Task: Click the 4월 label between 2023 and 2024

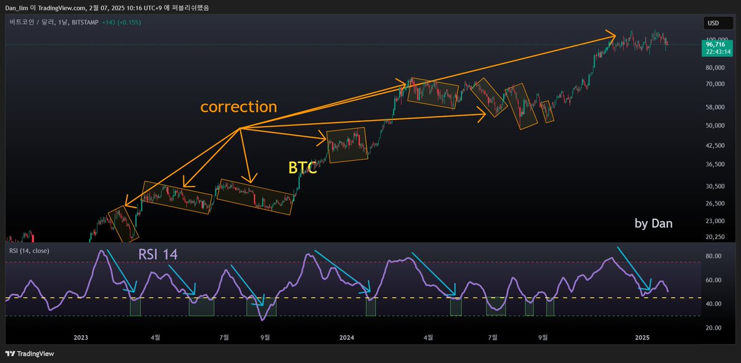Action: point(154,338)
